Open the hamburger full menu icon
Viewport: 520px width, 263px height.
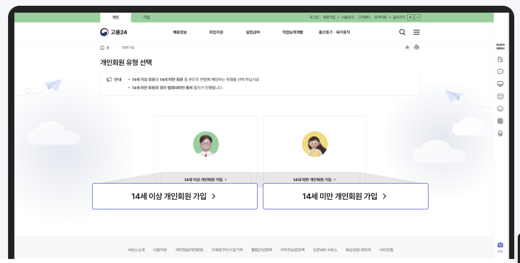point(416,32)
